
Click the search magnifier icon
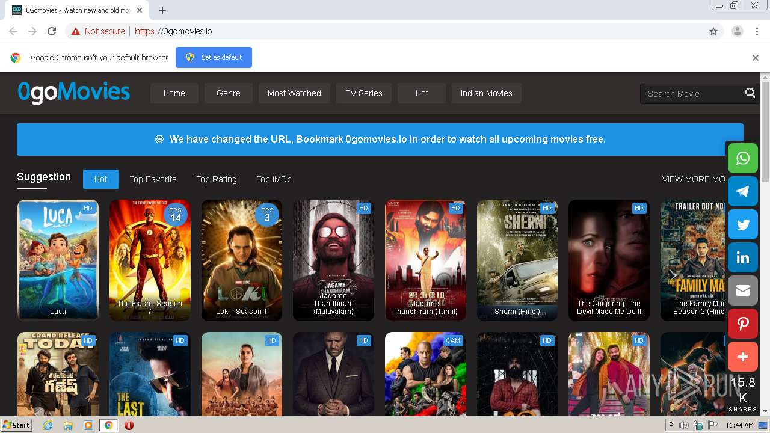tap(750, 93)
